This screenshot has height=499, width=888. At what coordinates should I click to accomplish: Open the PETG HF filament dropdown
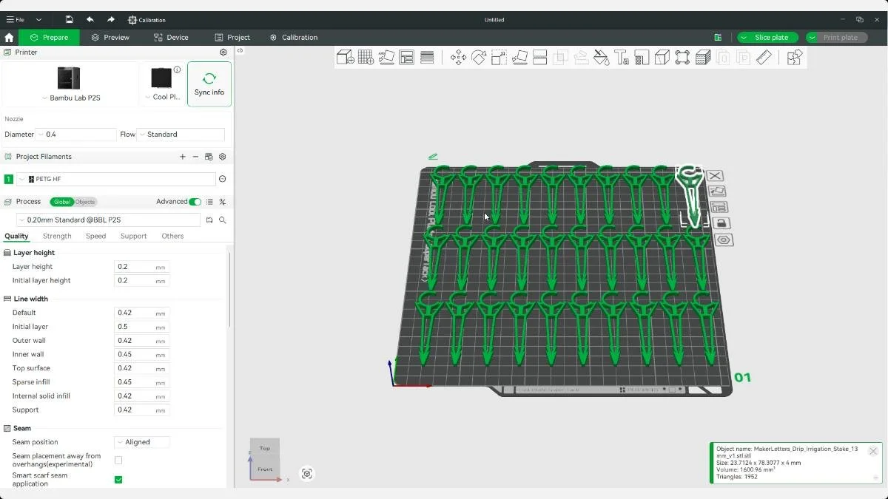point(115,179)
